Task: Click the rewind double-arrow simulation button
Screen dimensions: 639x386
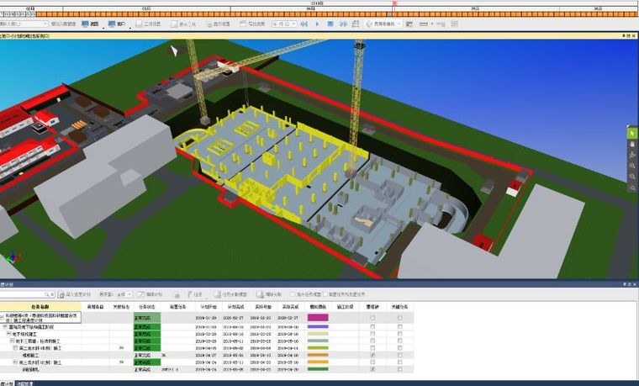Action: [304, 24]
